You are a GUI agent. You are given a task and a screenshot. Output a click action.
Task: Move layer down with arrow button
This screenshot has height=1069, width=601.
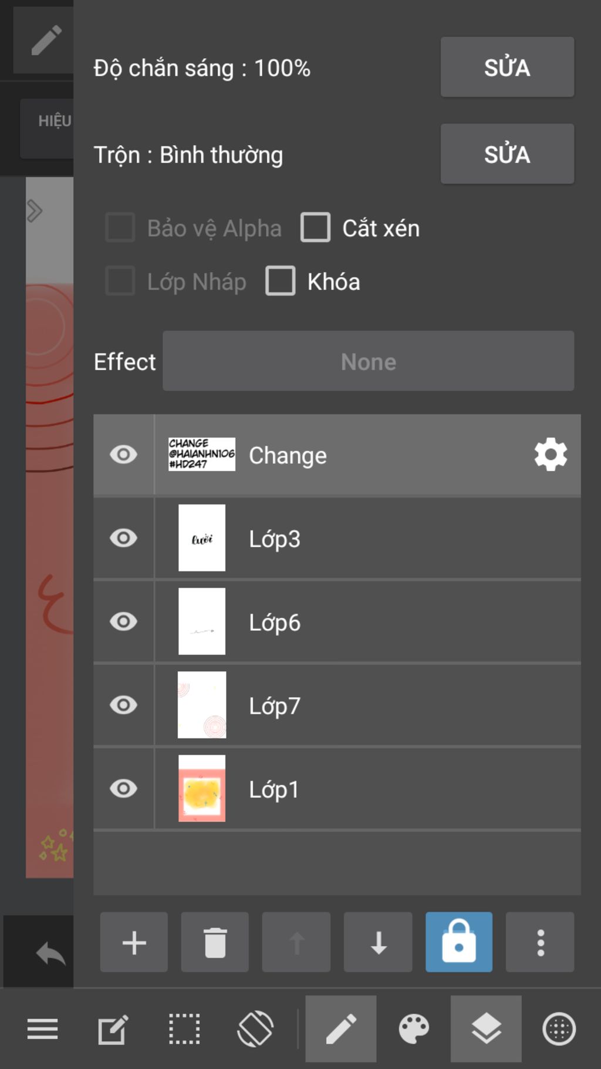coord(378,942)
